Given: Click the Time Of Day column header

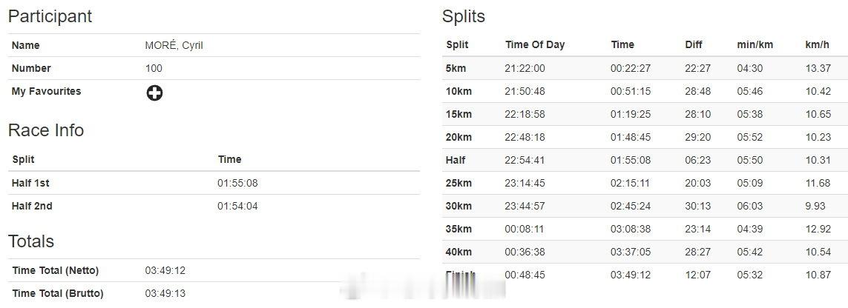Looking at the screenshot, I should (535, 44).
